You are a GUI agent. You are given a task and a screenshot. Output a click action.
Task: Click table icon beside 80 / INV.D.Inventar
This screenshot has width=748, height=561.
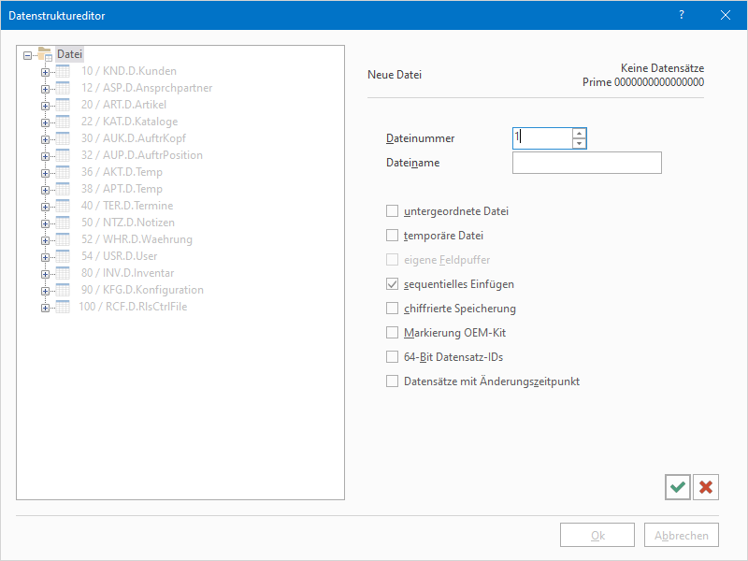click(x=63, y=273)
